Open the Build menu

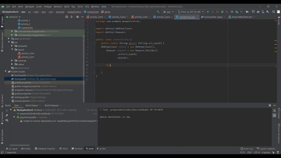pos(67,7)
